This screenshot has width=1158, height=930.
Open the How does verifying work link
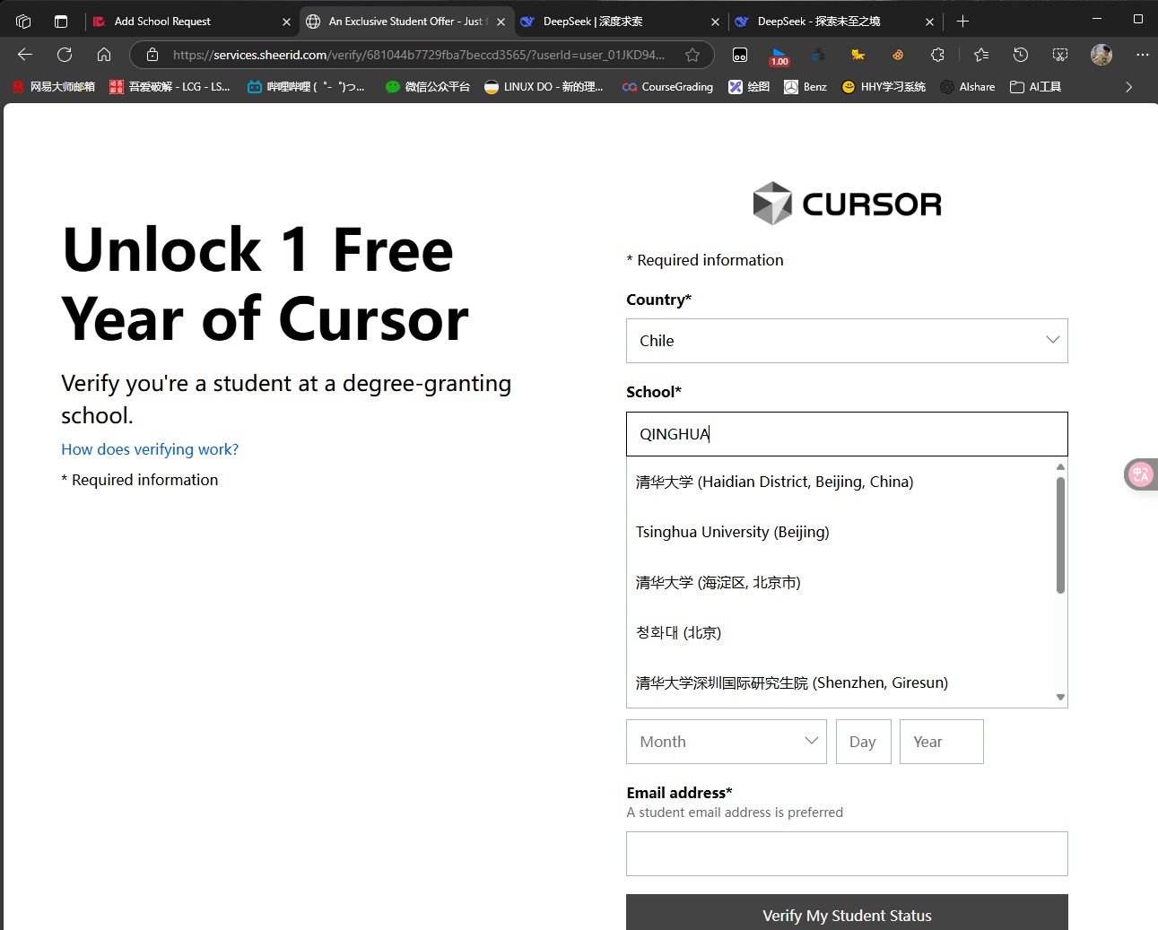pyautogui.click(x=150, y=449)
